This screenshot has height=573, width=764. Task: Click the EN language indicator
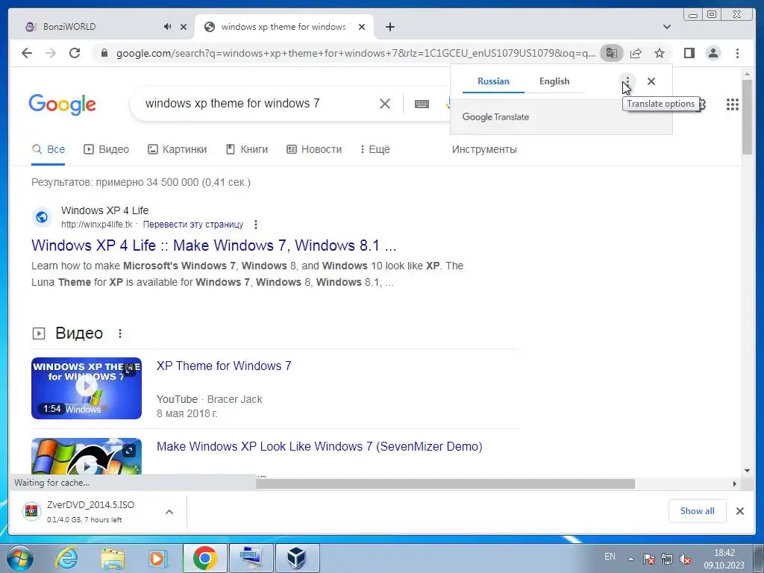pyautogui.click(x=610, y=557)
